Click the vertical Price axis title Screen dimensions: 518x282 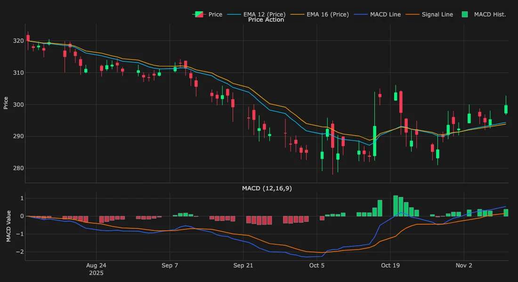[6, 103]
